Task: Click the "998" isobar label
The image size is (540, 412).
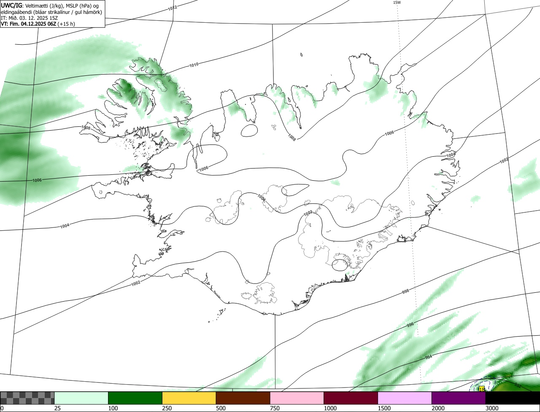Action: [405, 292]
